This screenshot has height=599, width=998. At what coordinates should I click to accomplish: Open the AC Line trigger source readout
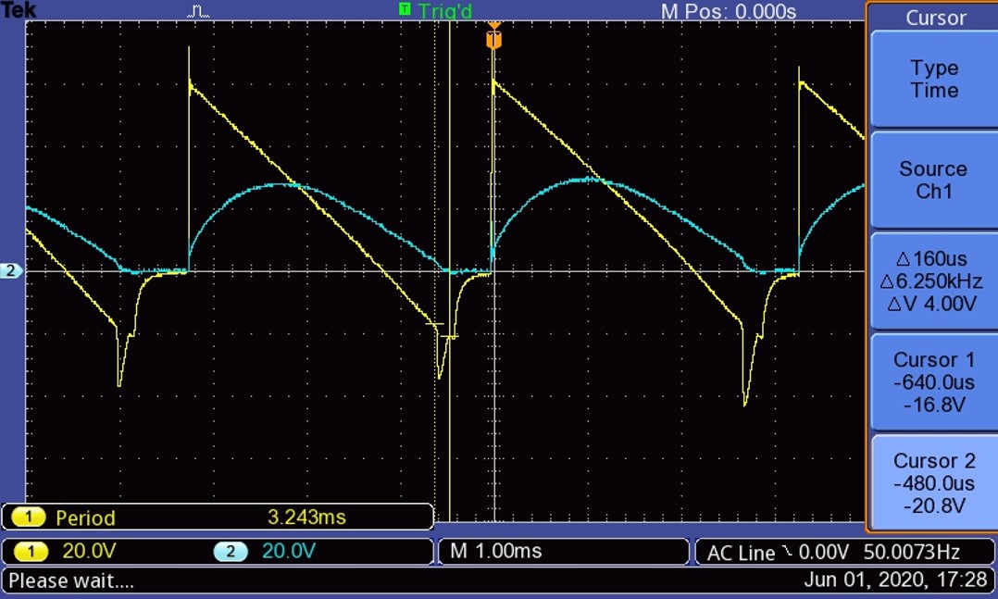click(741, 553)
